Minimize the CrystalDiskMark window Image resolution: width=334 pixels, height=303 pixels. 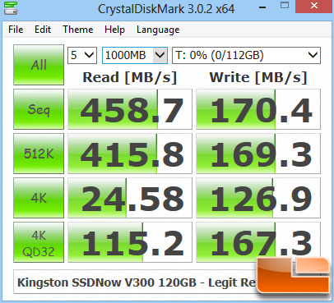point(262,7)
